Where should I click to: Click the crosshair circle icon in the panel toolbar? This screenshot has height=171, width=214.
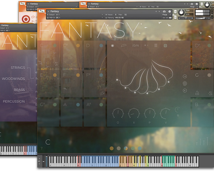(x=165, y=45)
